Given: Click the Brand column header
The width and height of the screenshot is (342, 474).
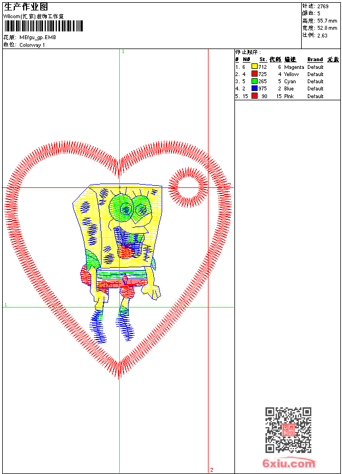Looking at the screenshot, I should point(315,60).
